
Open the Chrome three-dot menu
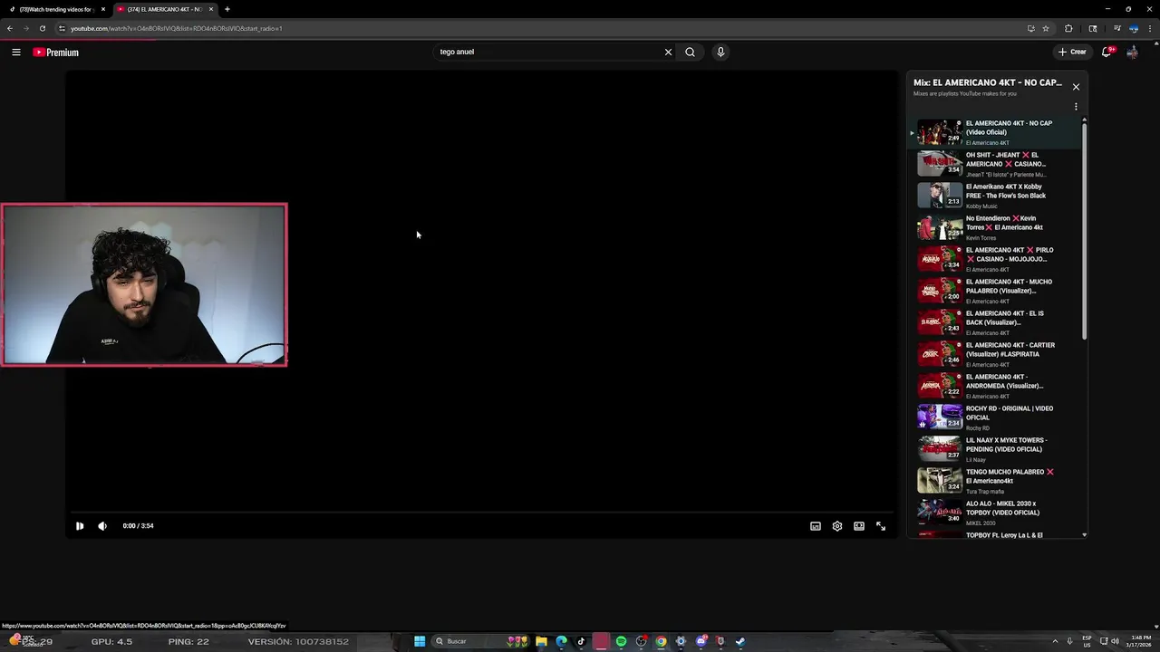pos(1151,28)
